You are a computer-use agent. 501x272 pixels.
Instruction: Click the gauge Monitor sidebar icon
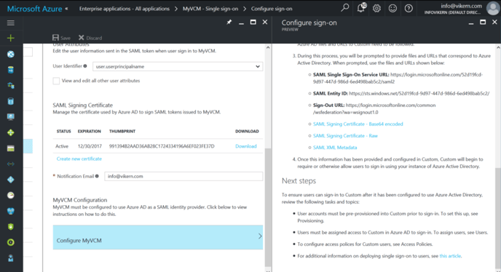pos(10,196)
